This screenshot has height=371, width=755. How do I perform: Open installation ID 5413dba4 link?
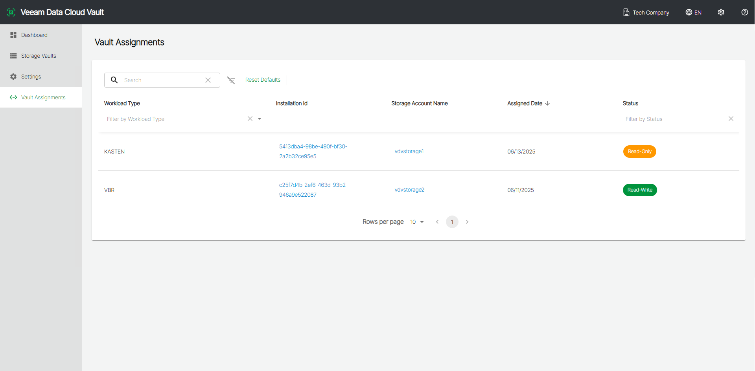pyautogui.click(x=313, y=151)
